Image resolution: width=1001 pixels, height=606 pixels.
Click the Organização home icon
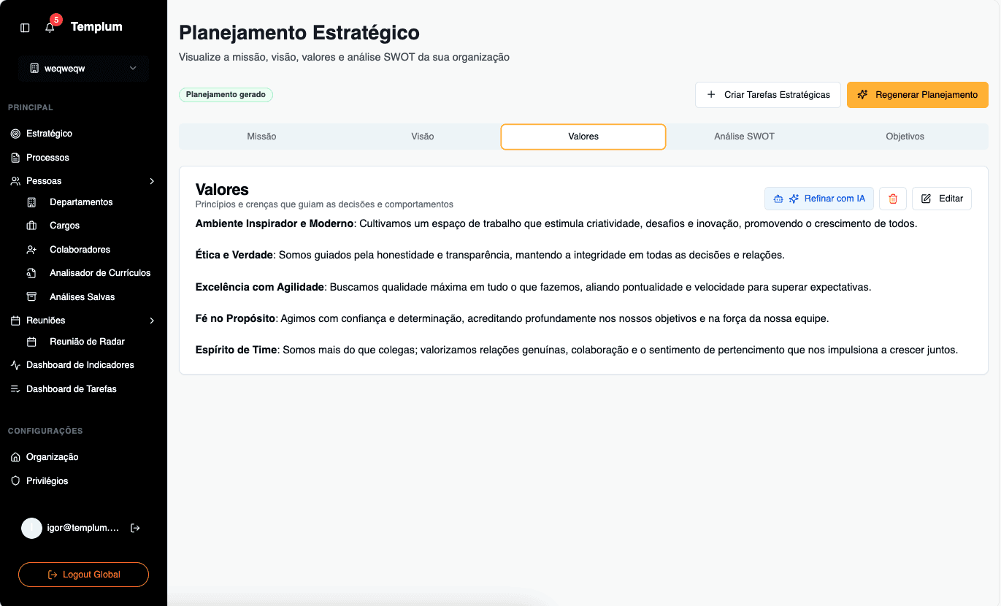(x=15, y=457)
